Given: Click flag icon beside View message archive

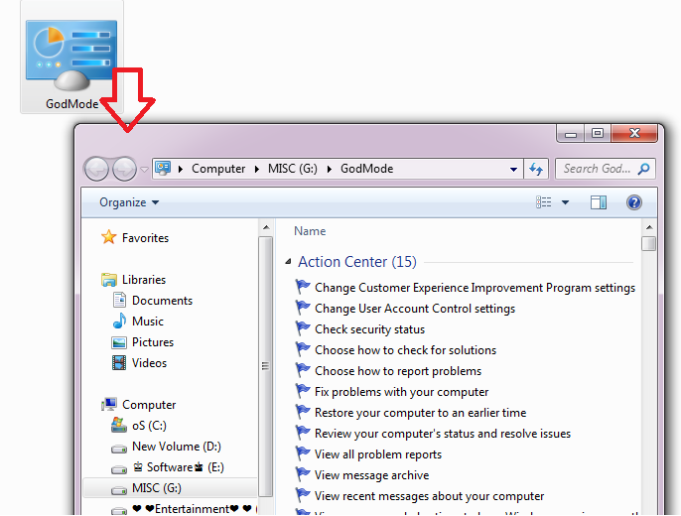Looking at the screenshot, I should pyautogui.click(x=303, y=474).
